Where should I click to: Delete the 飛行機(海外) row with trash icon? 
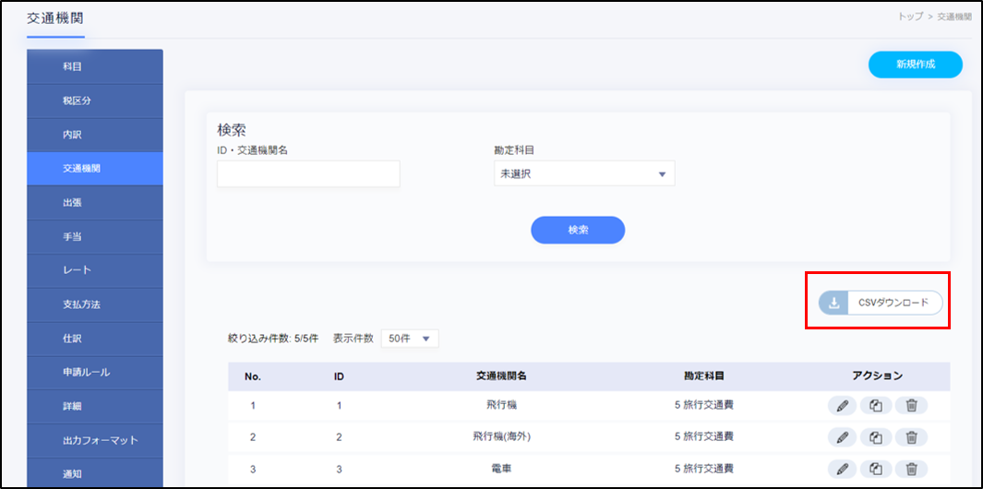[x=912, y=437]
